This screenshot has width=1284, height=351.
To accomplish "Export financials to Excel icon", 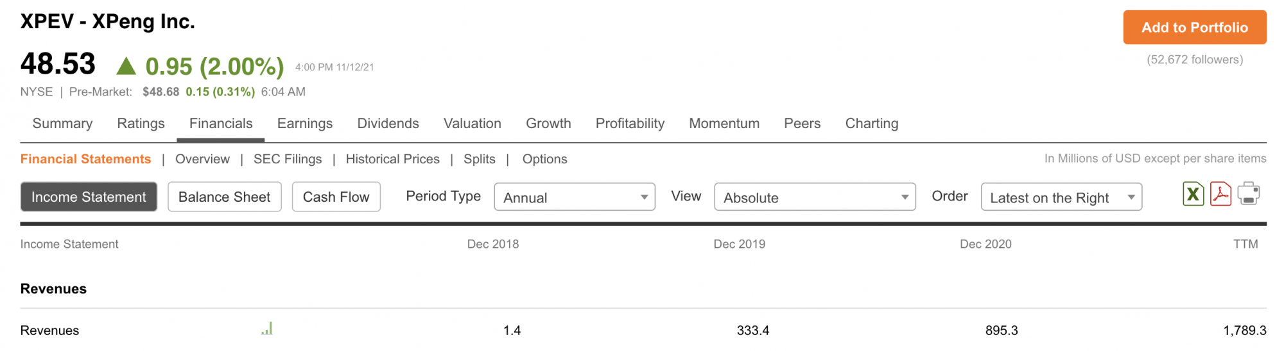I will click(x=1193, y=193).
